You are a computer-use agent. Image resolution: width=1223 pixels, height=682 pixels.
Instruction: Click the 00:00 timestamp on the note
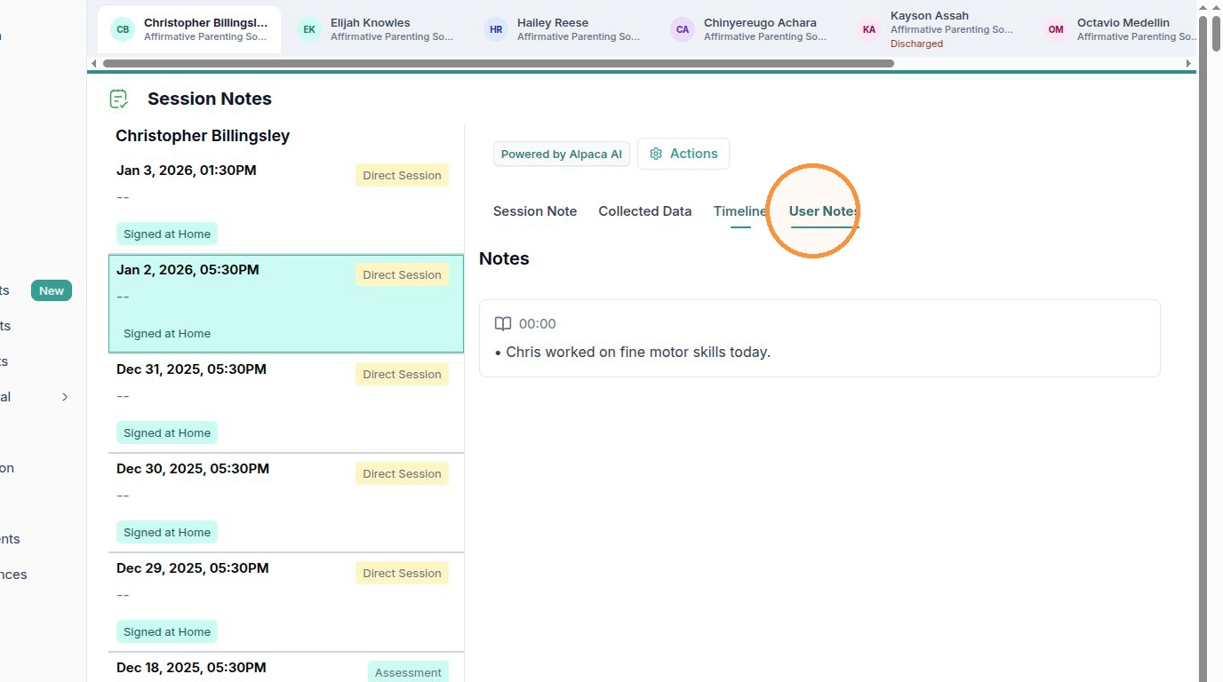point(538,324)
